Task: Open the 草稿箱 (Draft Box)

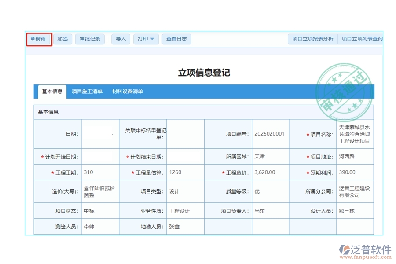Action: click(x=39, y=39)
